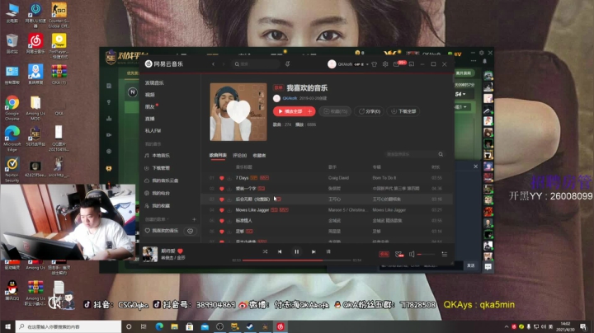Image resolution: width=594 pixels, height=333 pixels.
Task: Switch to the 歌曲列表 tab
Action: 218,155
